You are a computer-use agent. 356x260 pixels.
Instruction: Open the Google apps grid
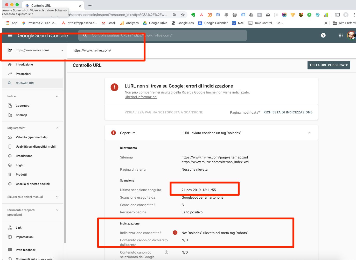click(341, 35)
